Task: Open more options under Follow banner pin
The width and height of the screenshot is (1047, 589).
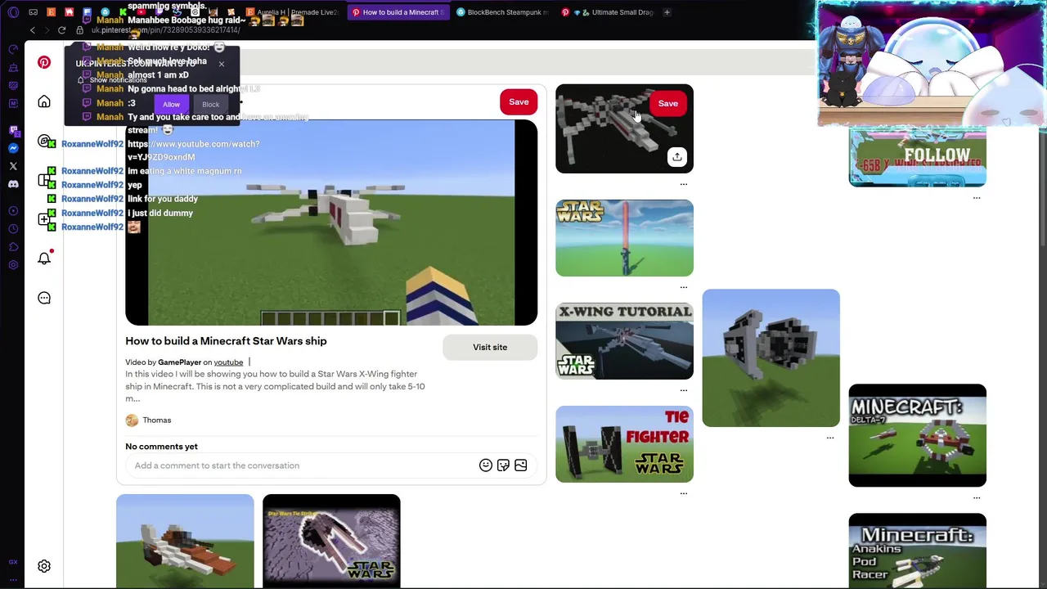Action: [977, 198]
